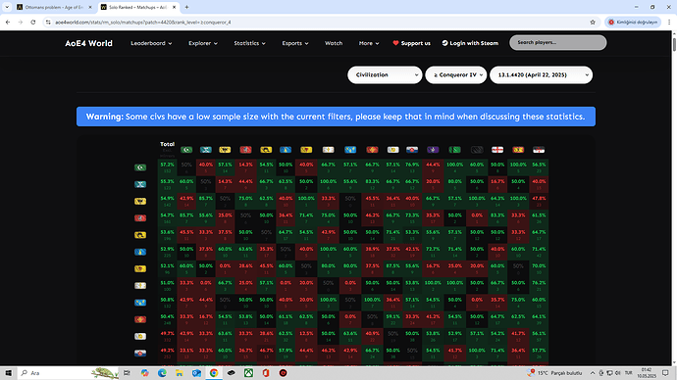The height and width of the screenshot is (380, 677).
Task: Expand the Leaderboard menu
Action: pyautogui.click(x=151, y=43)
